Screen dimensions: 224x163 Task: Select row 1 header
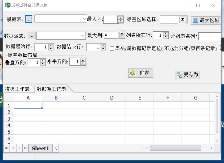click(9, 106)
